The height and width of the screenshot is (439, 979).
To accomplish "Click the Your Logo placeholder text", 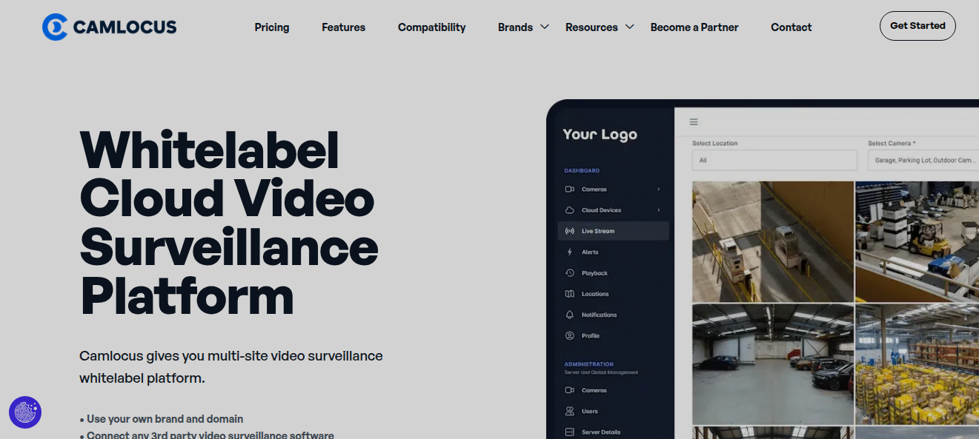I will pyautogui.click(x=600, y=134).
